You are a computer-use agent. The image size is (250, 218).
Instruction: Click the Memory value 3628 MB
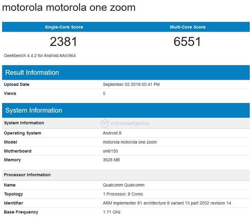(x=111, y=160)
